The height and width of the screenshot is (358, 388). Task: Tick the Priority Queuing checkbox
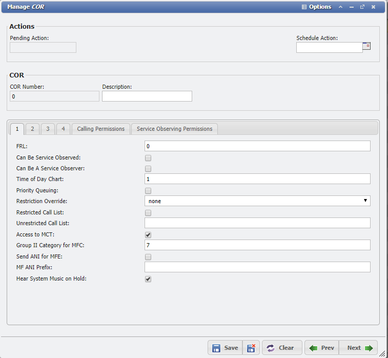148,191
